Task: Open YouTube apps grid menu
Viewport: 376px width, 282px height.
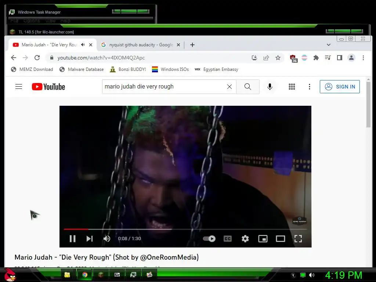Action: 292,87
